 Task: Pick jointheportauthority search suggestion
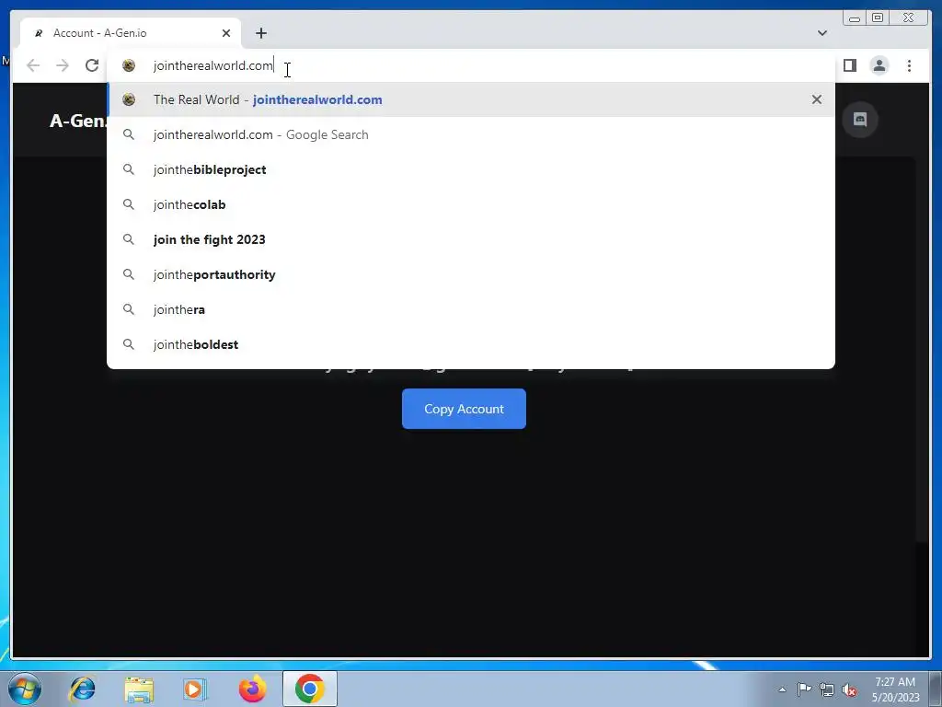pyautogui.click(x=470, y=274)
